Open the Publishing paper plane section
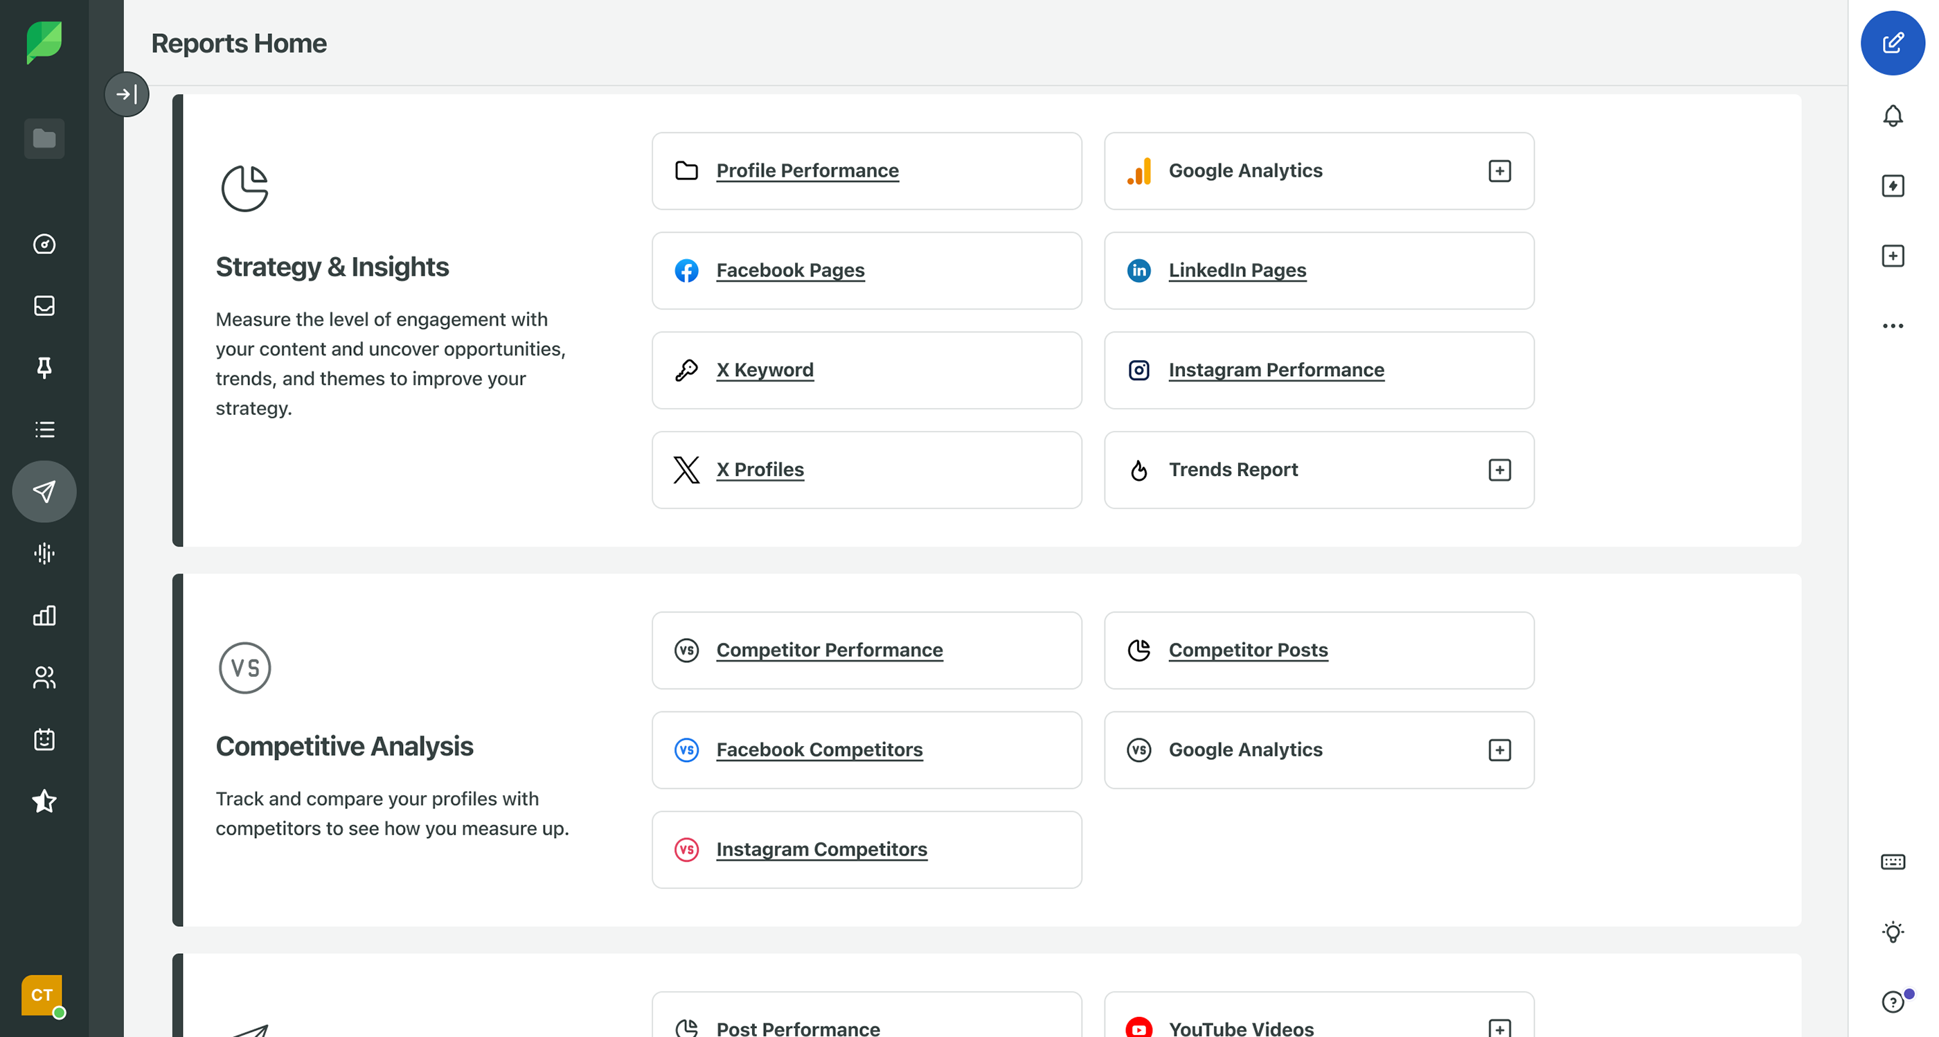Viewport: 1939px width, 1037px height. point(44,492)
